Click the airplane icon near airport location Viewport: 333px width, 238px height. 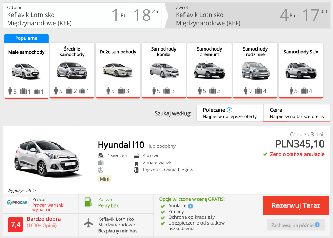pos(88,223)
